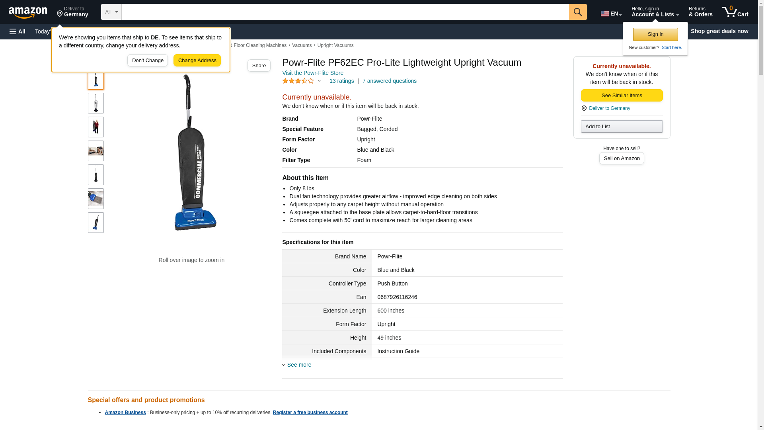Open Returns & Orders
Screen dimensions: 764x430
(x=700, y=12)
